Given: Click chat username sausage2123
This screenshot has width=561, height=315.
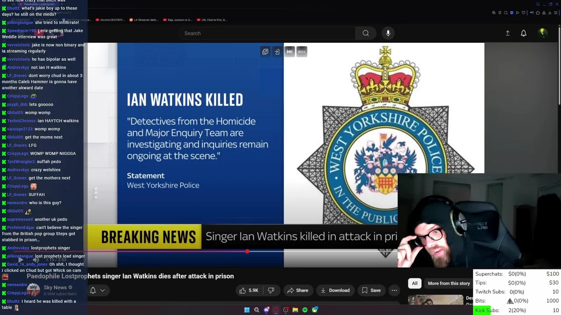Looking at the screenshot, I should tap(20, 129).
